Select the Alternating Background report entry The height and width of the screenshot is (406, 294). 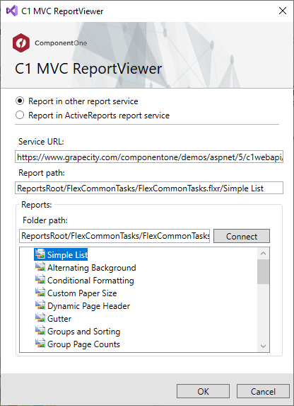(x=91, y=267)
